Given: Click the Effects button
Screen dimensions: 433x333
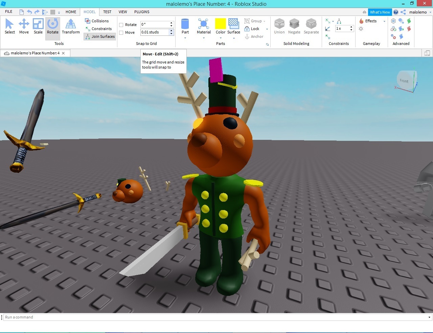Looking at the screenshot, I should pos(368,21).
